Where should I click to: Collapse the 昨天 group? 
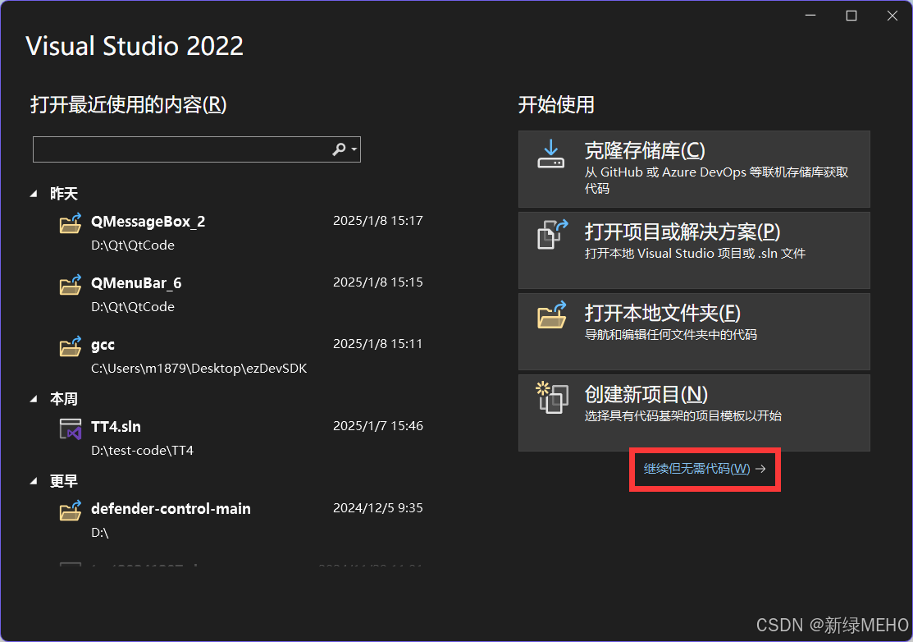34,194
